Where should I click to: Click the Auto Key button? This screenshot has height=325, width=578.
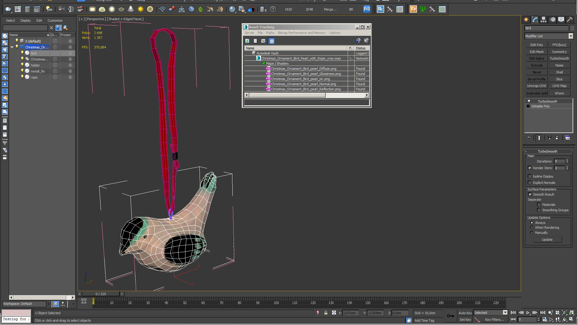point(465,313)
